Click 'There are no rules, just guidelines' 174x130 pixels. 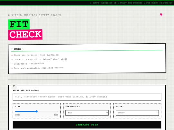pos(37,55)
